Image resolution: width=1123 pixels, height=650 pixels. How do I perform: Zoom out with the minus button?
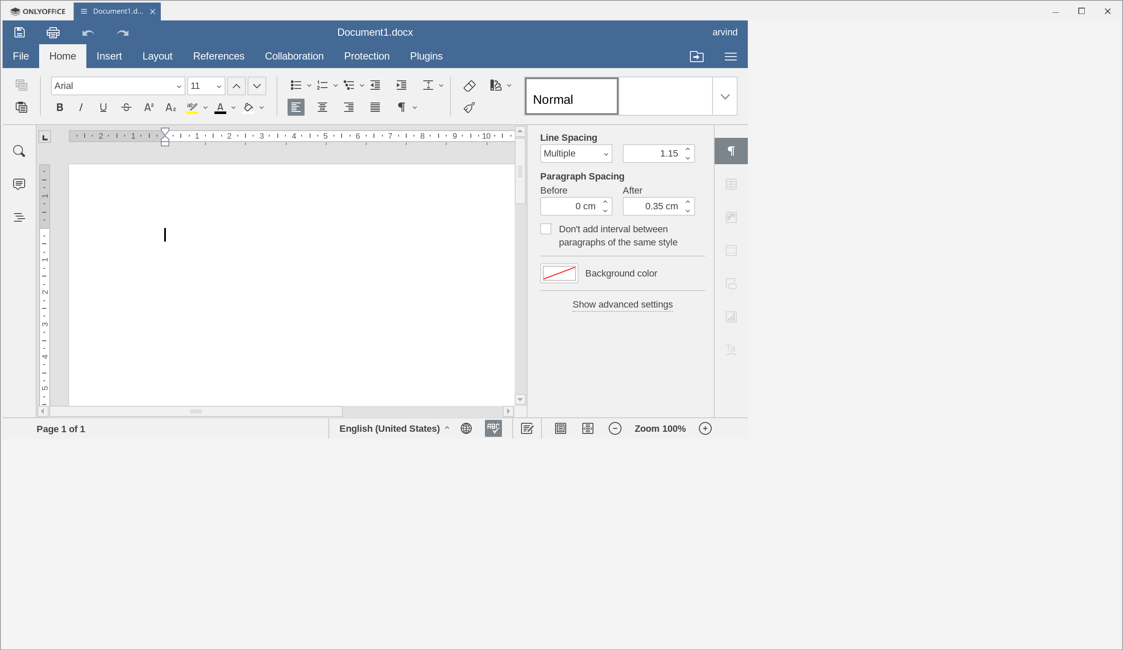[615, 428]
